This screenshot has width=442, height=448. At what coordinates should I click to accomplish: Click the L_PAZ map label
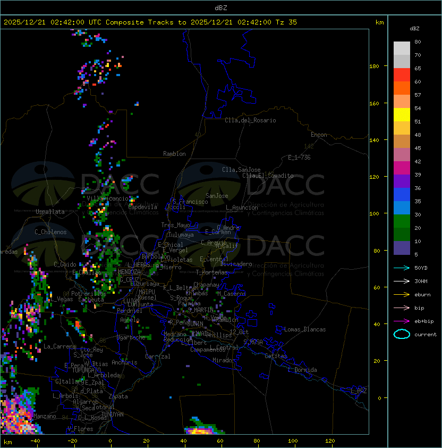[359, 391]
